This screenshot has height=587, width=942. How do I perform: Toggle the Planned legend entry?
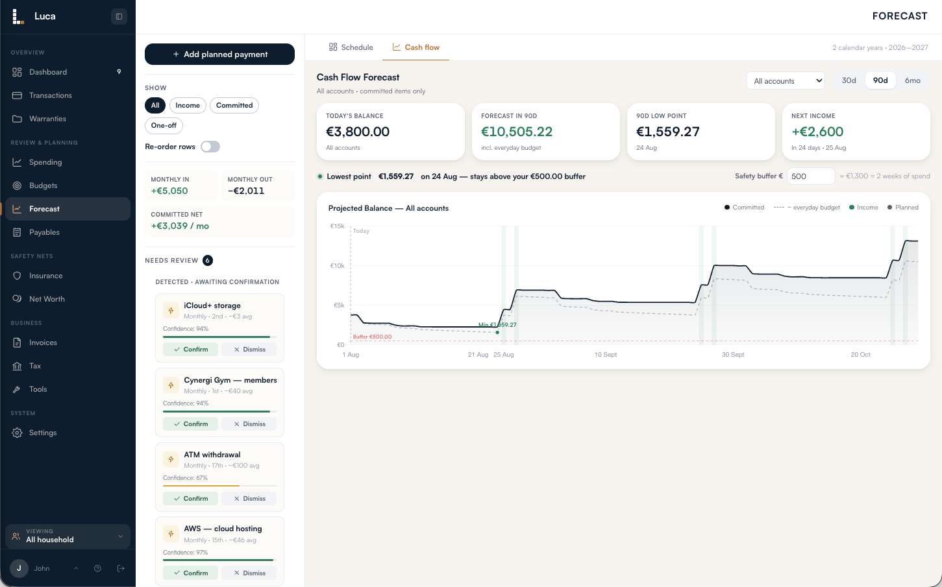tap(903, 208)
